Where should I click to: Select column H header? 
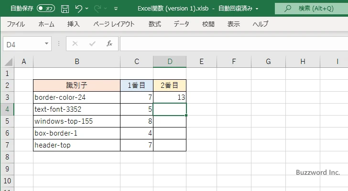tap(303, 62)
